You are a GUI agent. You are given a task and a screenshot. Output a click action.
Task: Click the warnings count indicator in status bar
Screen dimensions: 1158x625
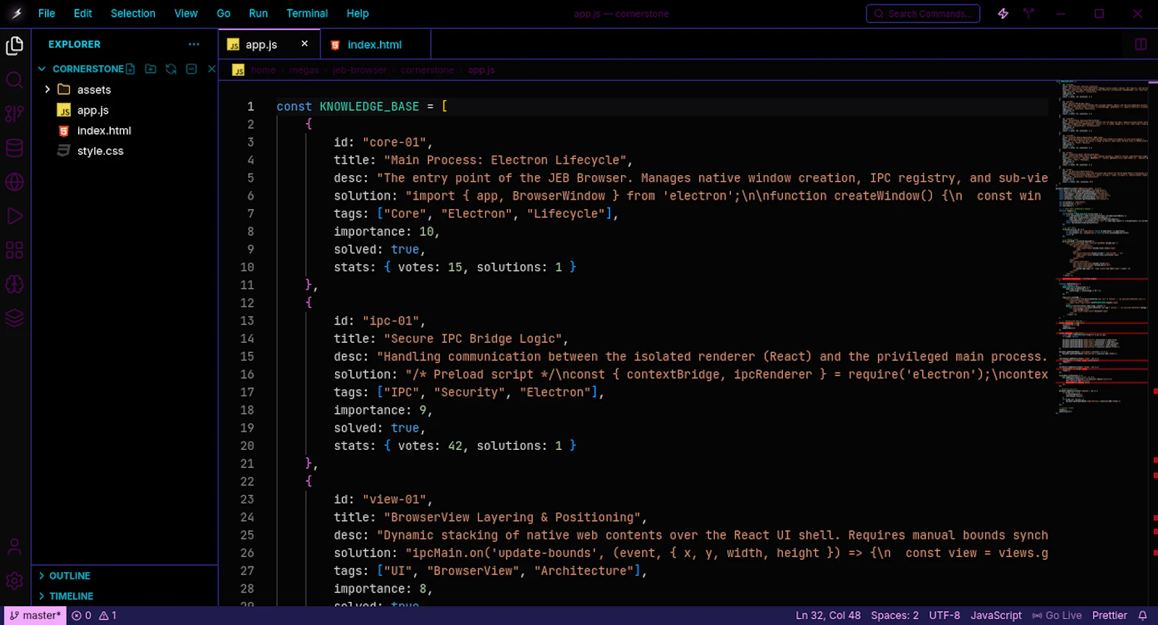click(x=108, y=616)
